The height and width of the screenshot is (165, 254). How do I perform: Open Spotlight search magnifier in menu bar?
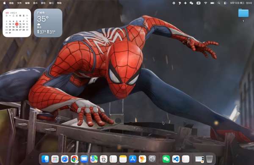click(x=219, y=3)
